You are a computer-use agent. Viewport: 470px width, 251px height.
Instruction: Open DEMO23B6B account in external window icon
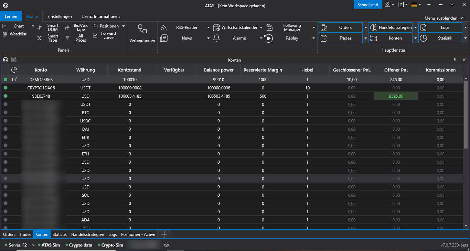[x=14, y=79]
